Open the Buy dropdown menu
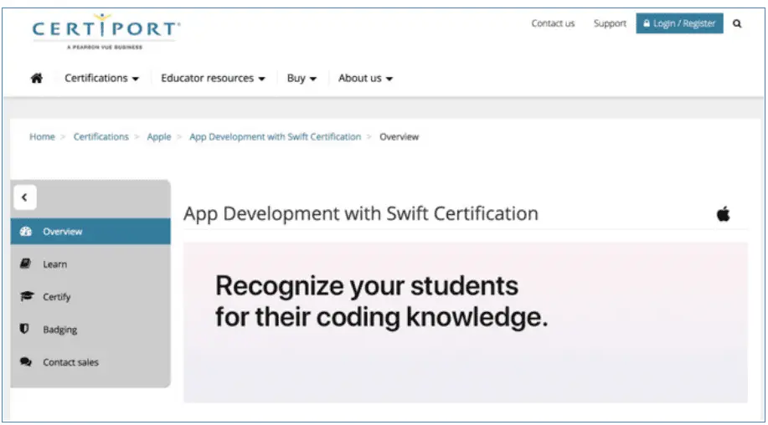Viewport: 768px width, 425px height. point(302,79)
